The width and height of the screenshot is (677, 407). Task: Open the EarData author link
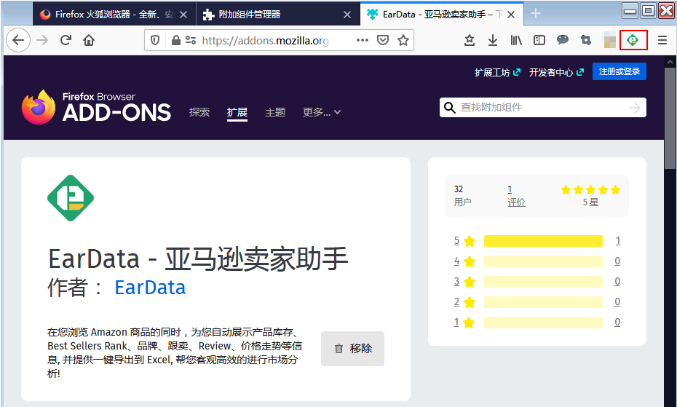pyautogui.click(x=150, y=288)
